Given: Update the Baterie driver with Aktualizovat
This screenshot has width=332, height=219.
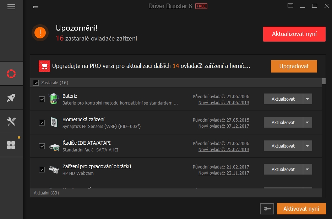Looking at the screenshot, I should point(283,99).
